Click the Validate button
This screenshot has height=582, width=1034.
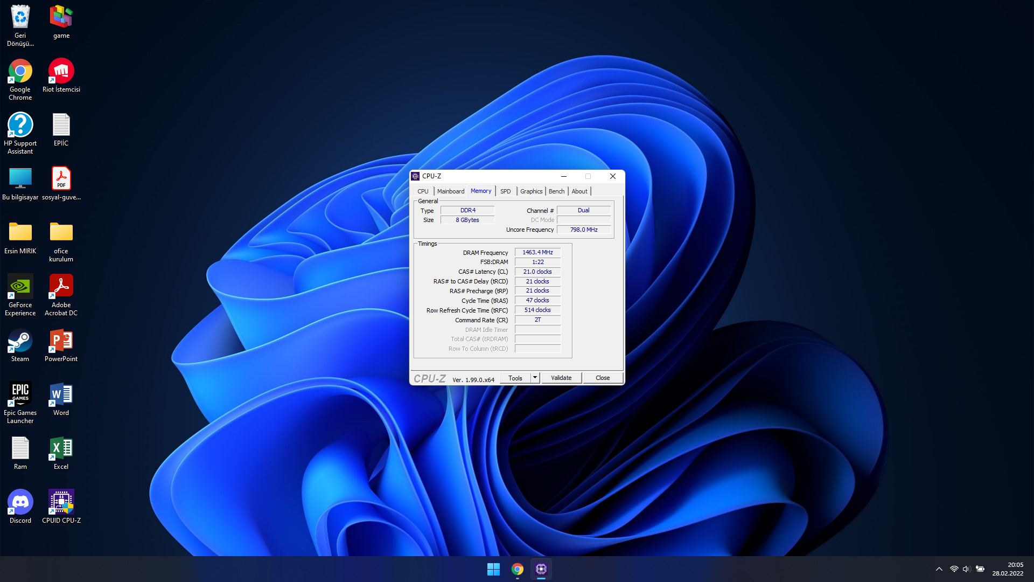(x=561, y=378)
